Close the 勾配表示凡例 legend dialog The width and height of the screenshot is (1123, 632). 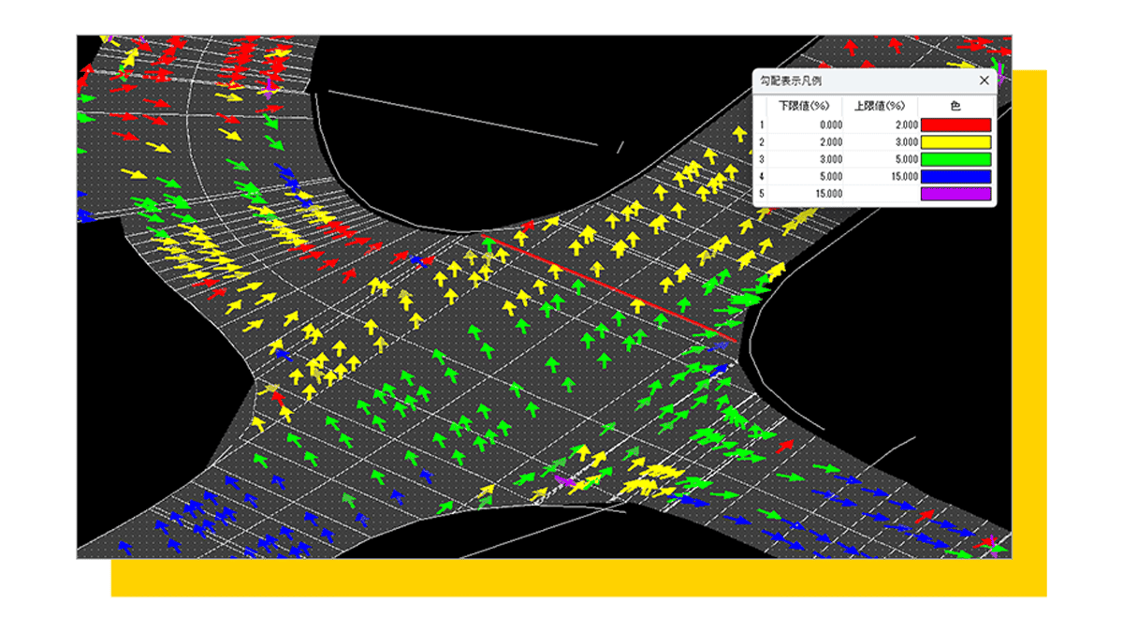[984, 81]
